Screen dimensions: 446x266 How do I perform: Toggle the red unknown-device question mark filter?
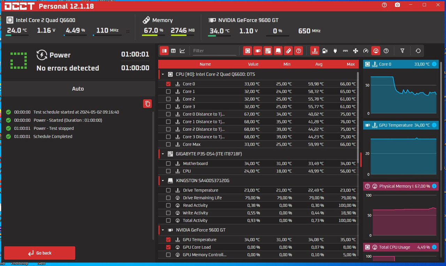tap(298, 51)
